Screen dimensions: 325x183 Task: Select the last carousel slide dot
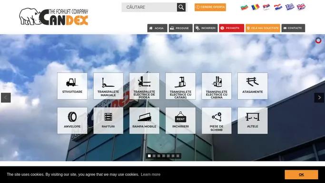tap(178, 156)
